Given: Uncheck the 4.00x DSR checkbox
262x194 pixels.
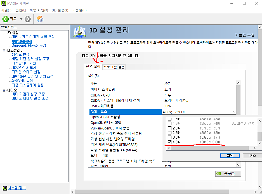Looking at the screenshot, I should click(169, 142).
